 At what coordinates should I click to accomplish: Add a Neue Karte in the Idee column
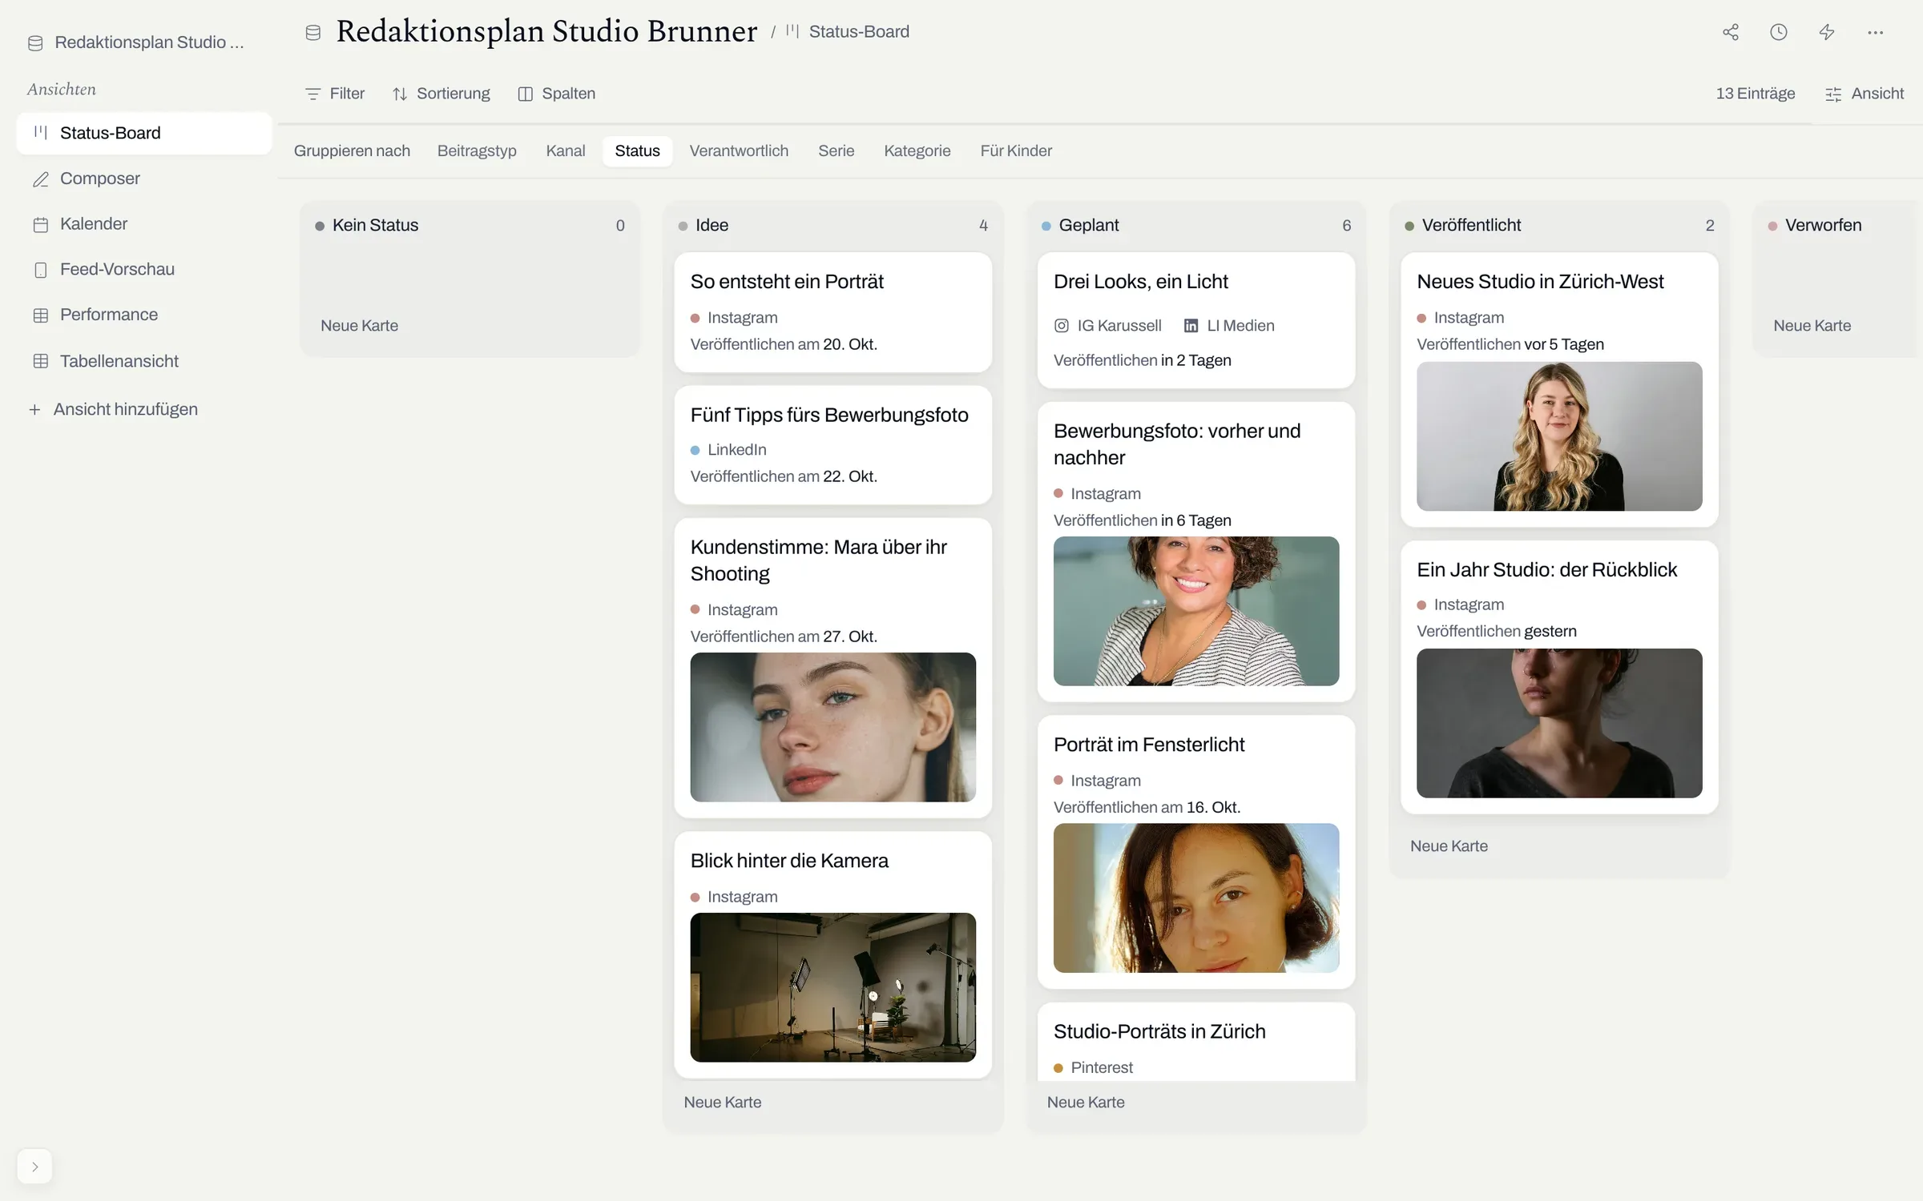tap(723, 1103)
